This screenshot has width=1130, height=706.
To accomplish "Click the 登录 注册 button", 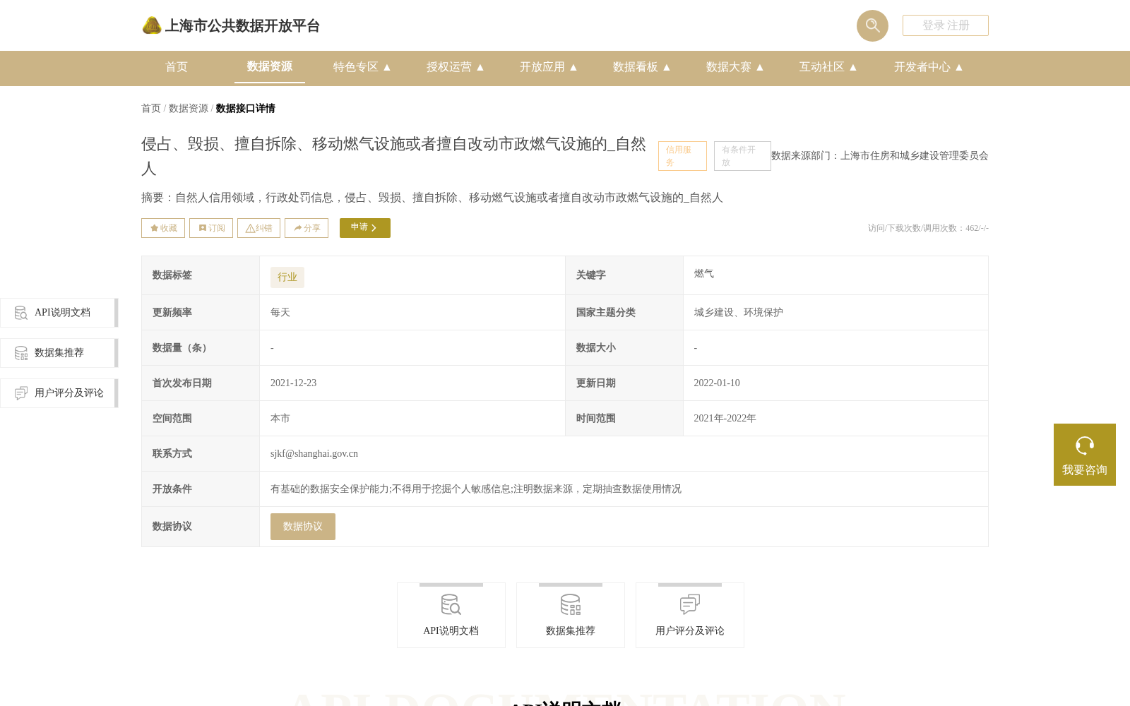I will 946,25.
